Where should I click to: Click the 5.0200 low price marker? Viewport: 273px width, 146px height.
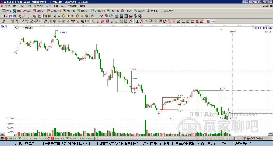click(x=234, y=119)
